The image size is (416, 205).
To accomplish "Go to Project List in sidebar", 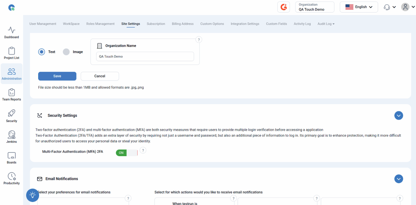I will pyautogui.click(x=12, y=53).
